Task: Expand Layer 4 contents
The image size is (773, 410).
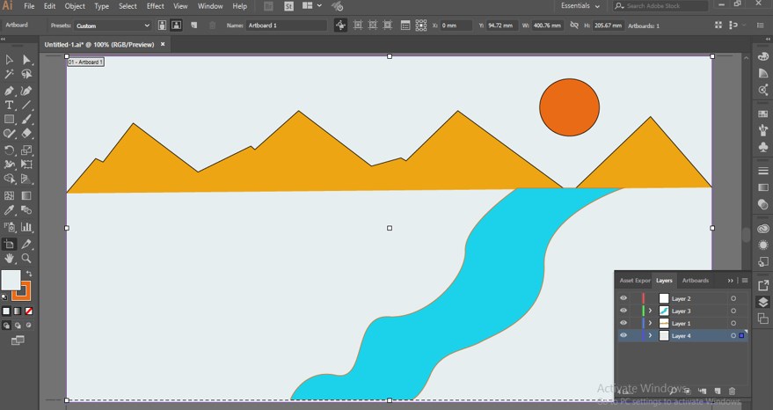Action: click(650, 335)
